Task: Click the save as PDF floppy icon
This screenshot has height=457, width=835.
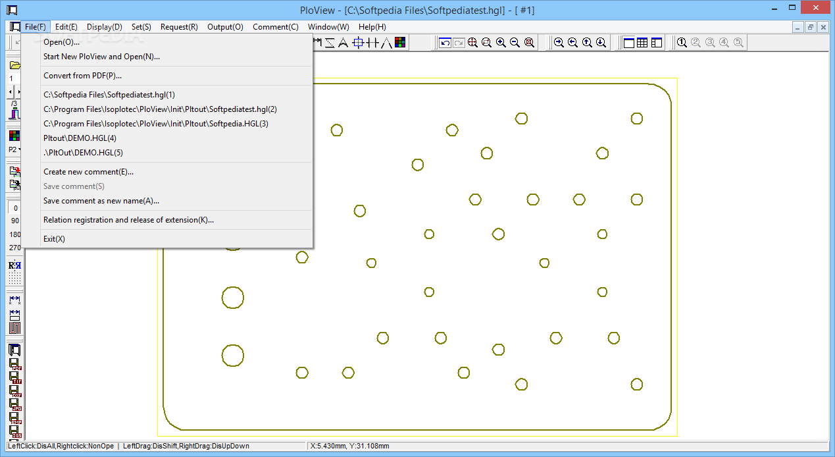Action: (15, 364)
